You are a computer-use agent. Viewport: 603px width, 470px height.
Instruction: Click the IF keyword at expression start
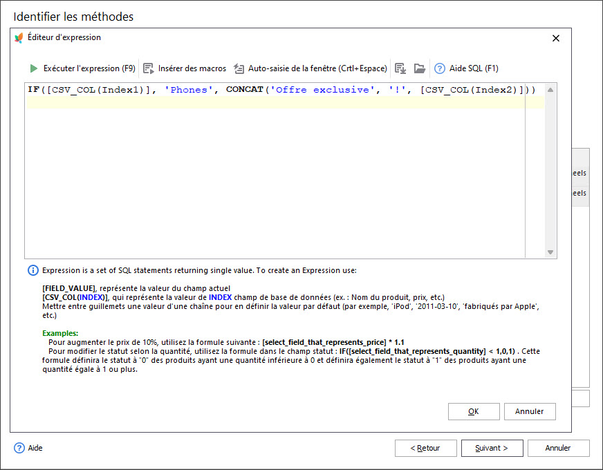point(33,90)
